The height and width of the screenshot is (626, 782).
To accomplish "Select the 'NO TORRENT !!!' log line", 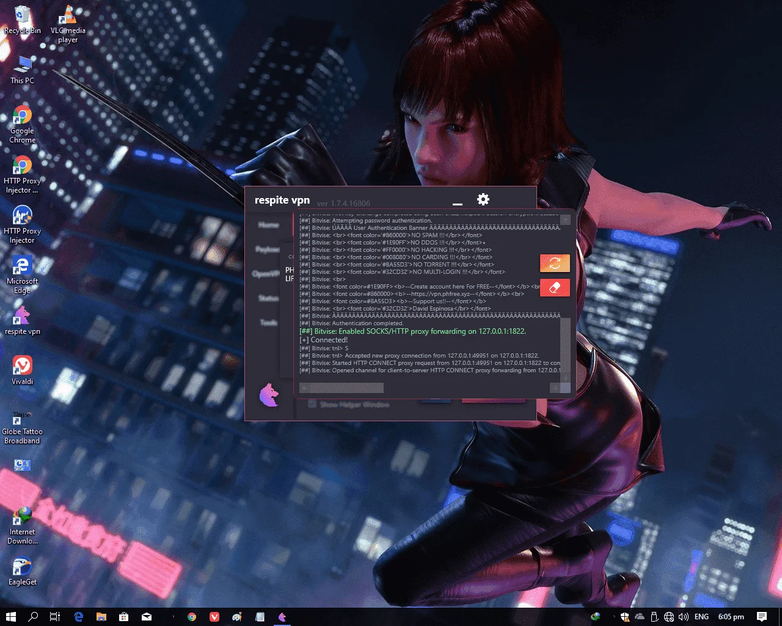I will tap(396, 265).
